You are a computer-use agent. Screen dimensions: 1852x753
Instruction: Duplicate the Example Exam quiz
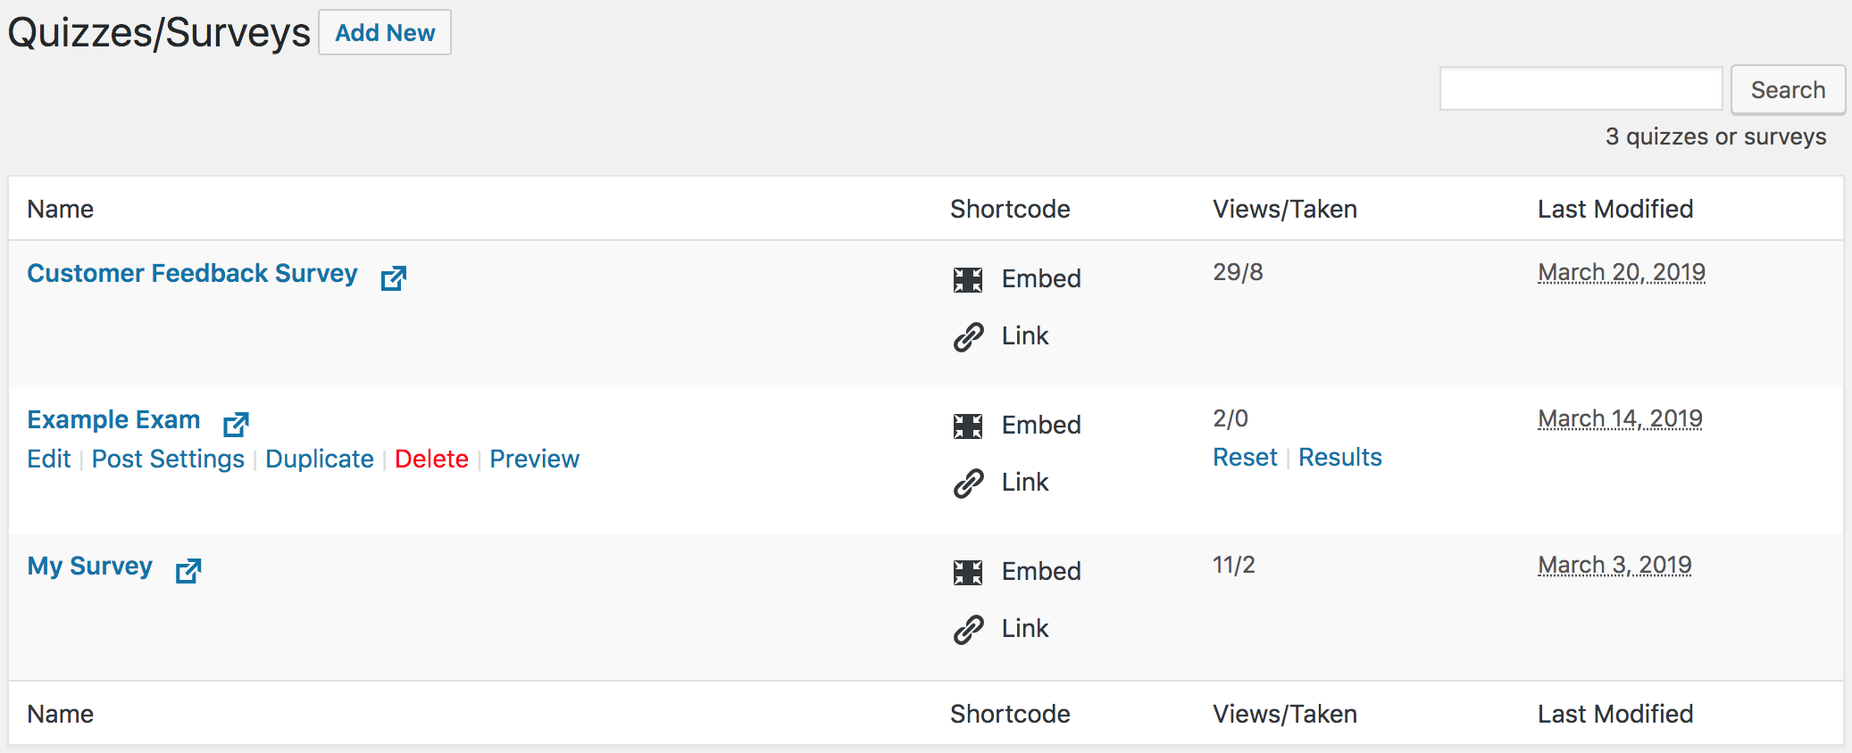320,459
